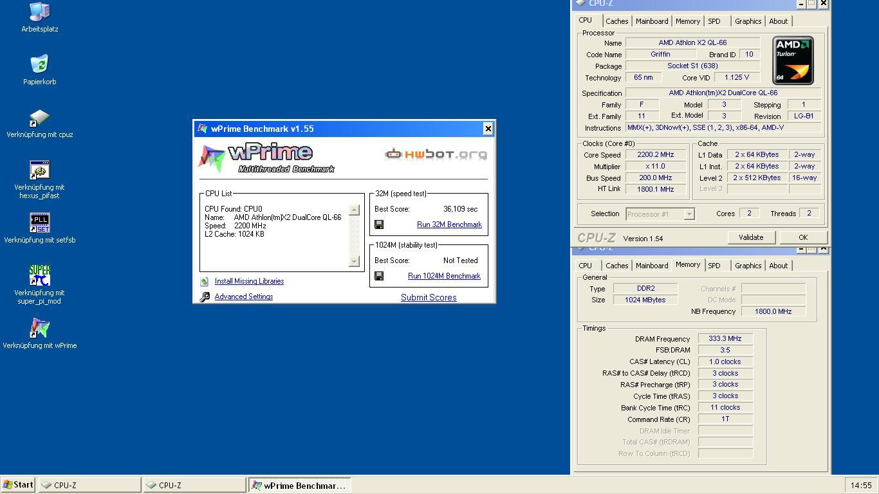Open the Install Missing Libraries link

(x=249, y=281)
